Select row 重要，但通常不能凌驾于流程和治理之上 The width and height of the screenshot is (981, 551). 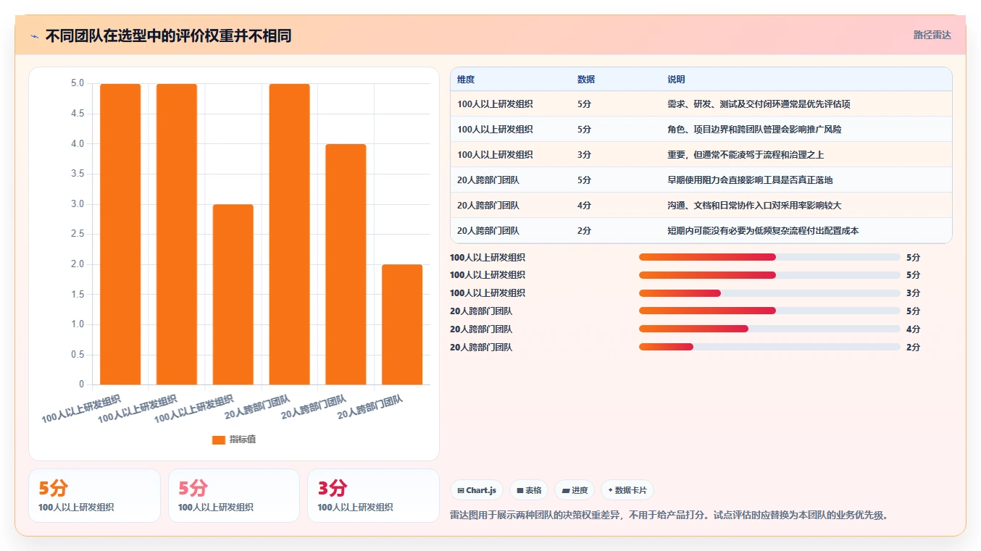point(701,155)
